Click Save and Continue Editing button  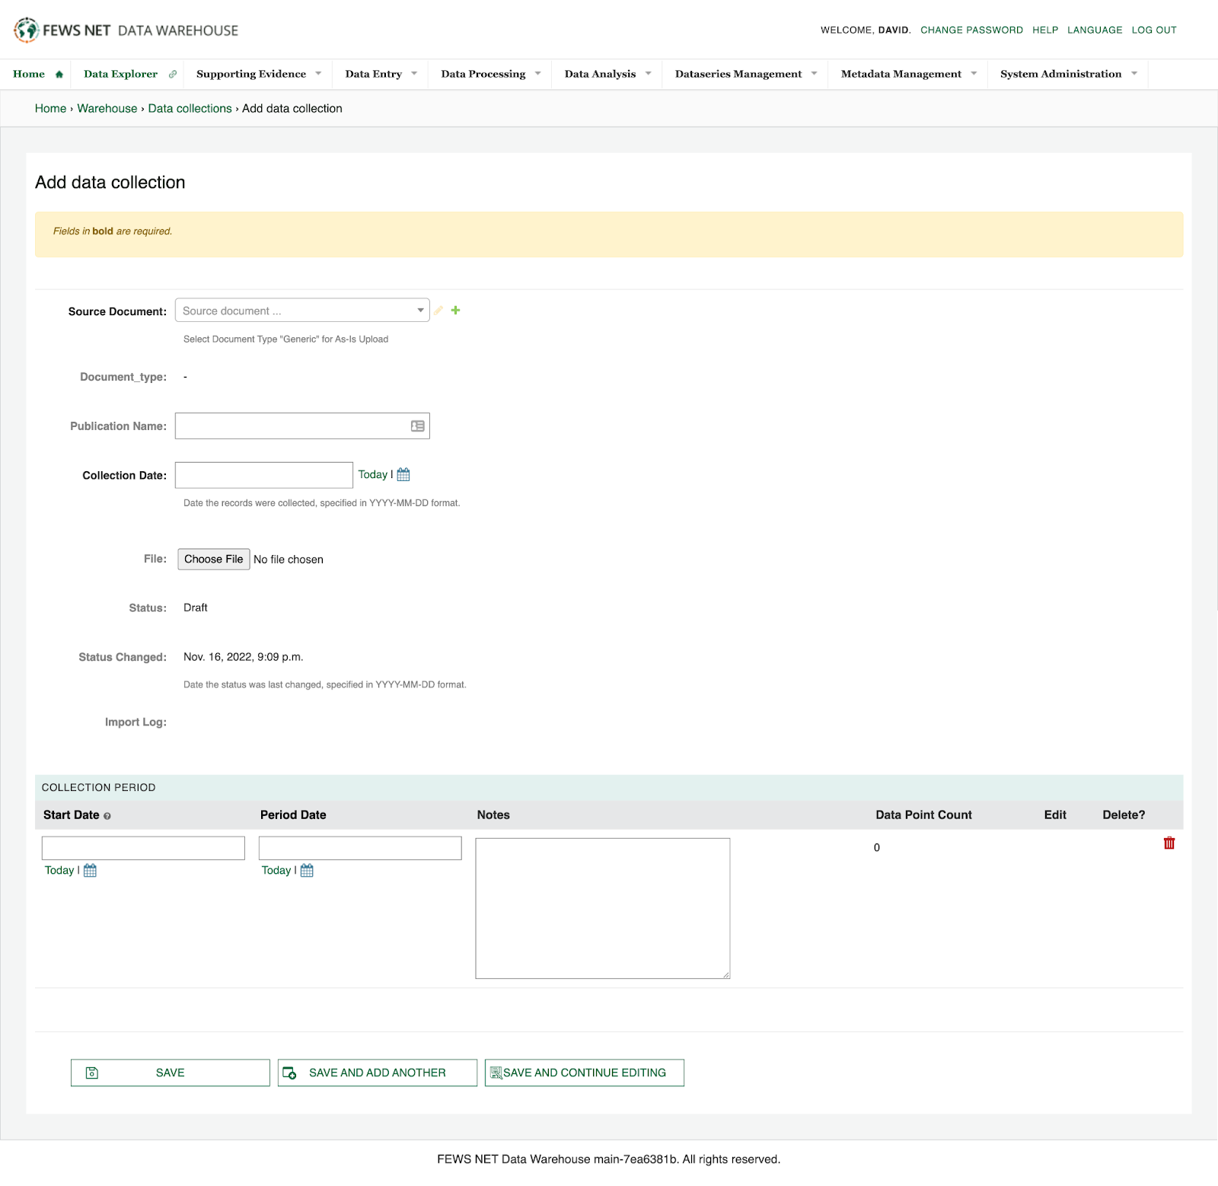(x=584, y=1073)
